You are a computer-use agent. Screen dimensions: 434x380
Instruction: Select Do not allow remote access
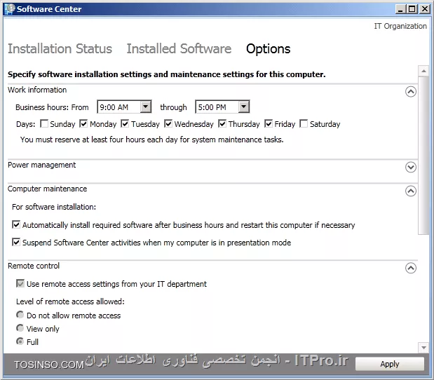click(20, 315)
